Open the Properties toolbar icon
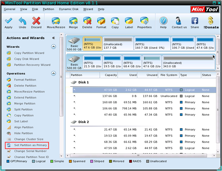 click(x=144, y=21)
